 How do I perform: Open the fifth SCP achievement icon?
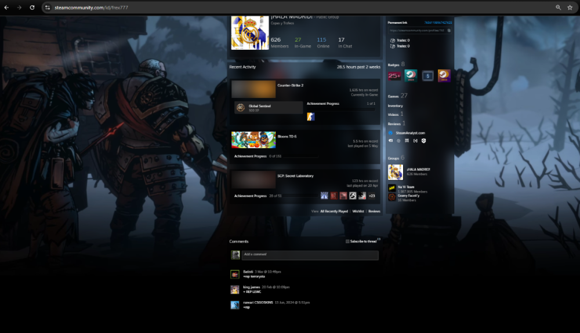362,196
